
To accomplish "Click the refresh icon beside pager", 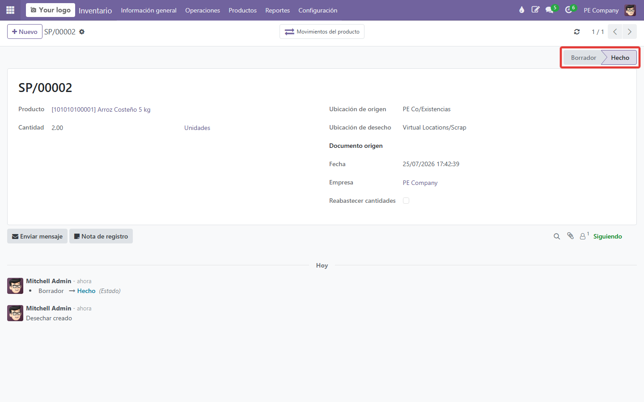I will coord(577,32).
